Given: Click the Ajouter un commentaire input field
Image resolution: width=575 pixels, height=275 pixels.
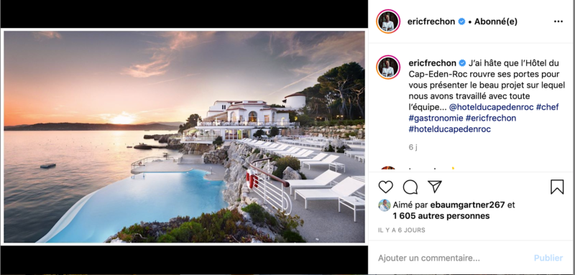Looking at the screenshot, I should (x=453, y=258).
